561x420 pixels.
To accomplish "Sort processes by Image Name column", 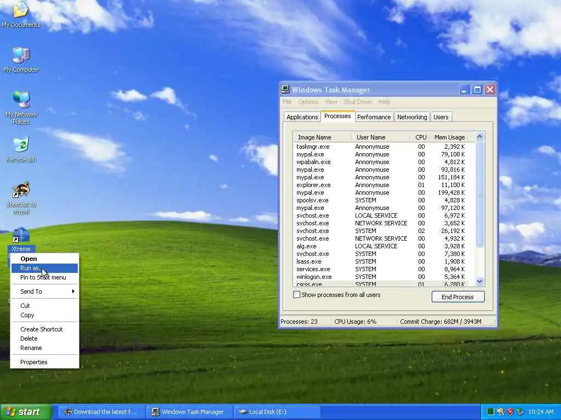I will click(322, 137).
